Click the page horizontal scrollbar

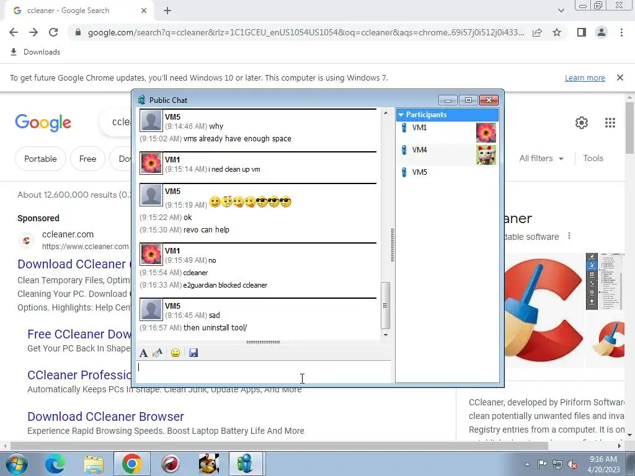279,446
